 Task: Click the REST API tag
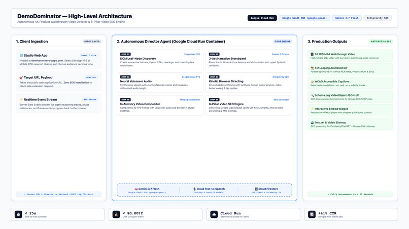point(91,77)
